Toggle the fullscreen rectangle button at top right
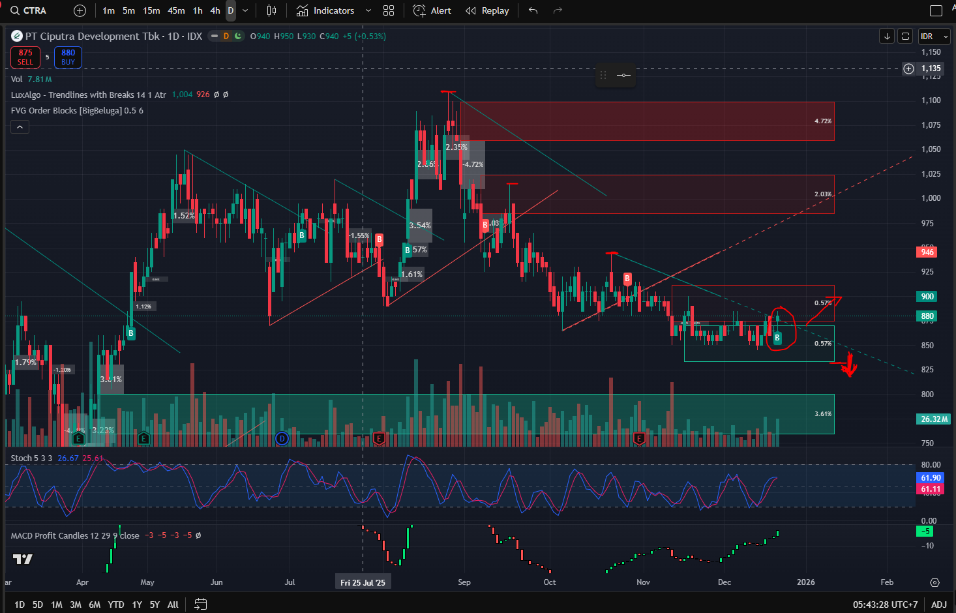This screenshot has height=613, width=956. point(936,10)
